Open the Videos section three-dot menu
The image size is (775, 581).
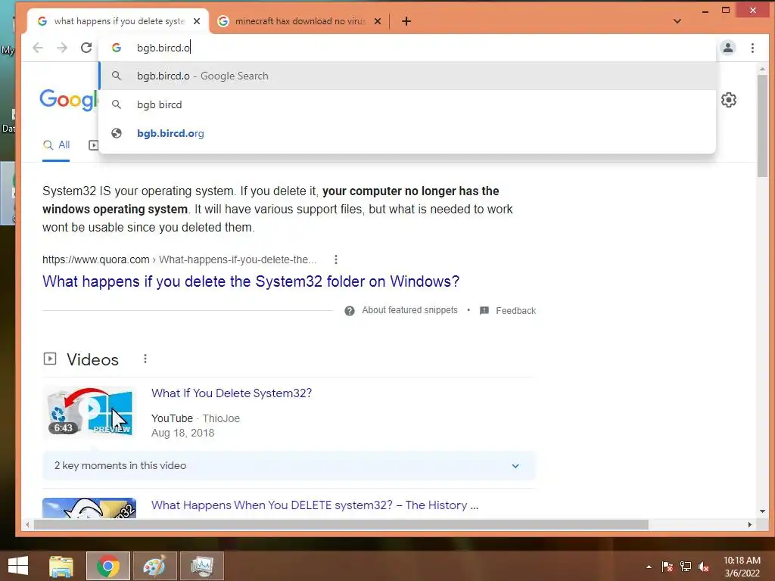(x=145, y=359)
